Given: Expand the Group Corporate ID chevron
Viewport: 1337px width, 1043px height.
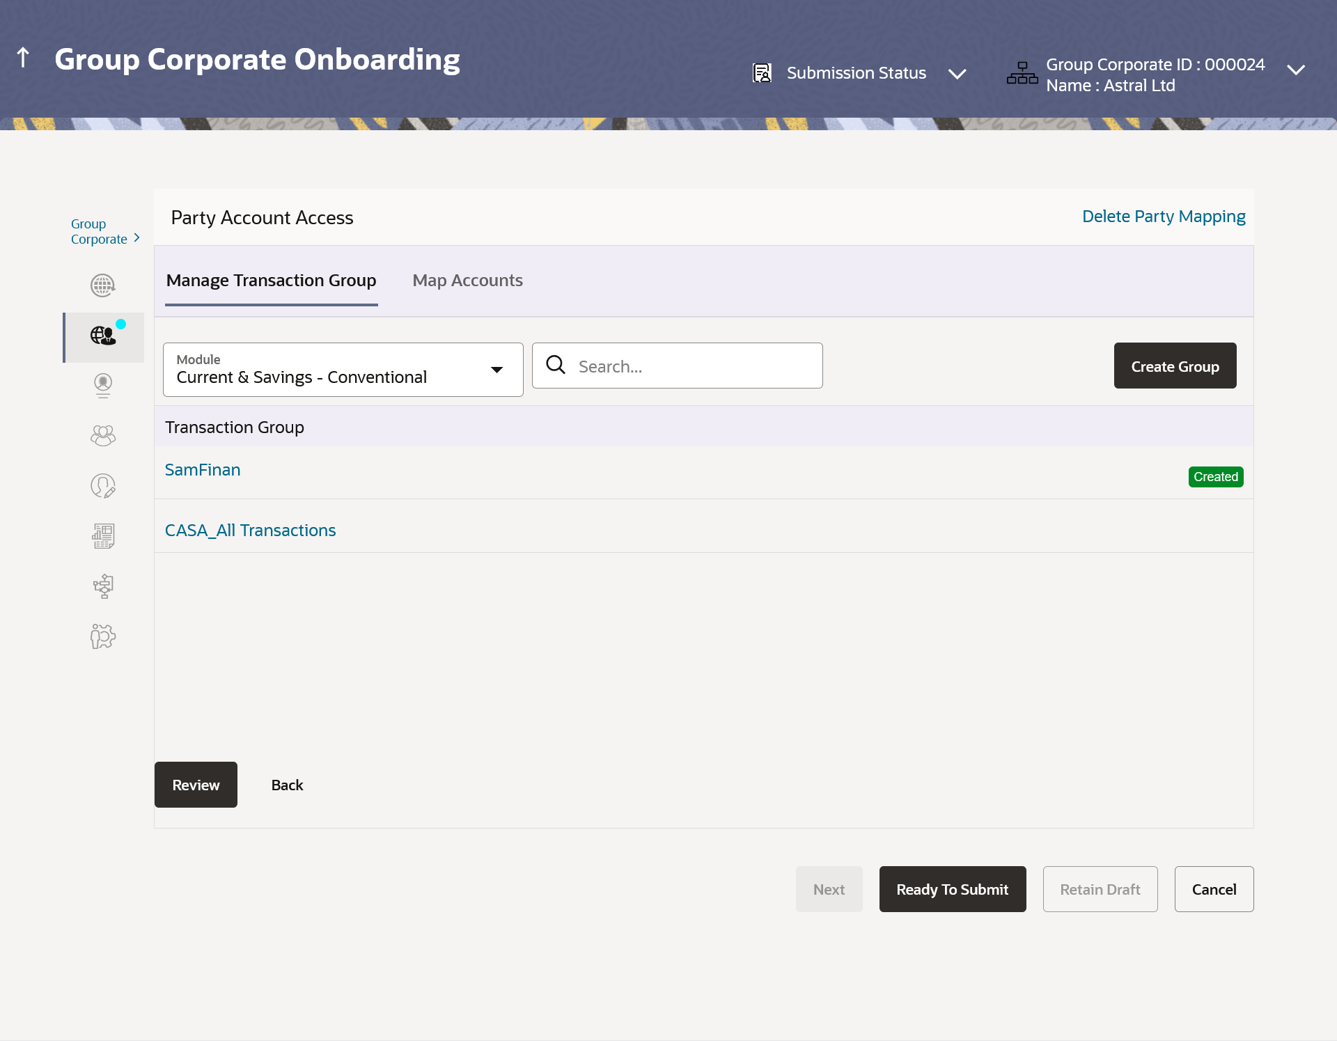Looking at the screenshot, I should [x=1296, y=70].
